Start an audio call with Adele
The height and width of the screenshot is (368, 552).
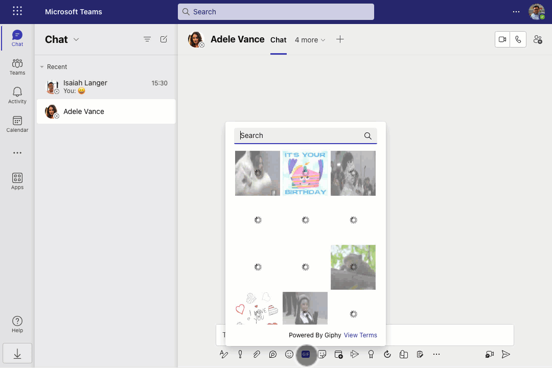pyautogui.click(x=518, y=40)
